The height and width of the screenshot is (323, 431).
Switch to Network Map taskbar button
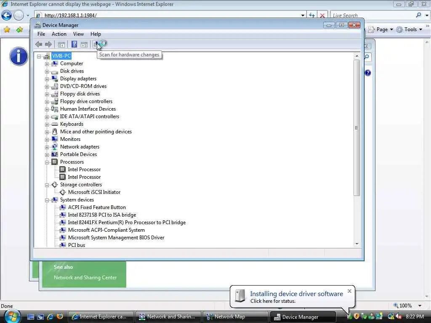[x=235, y=317]
